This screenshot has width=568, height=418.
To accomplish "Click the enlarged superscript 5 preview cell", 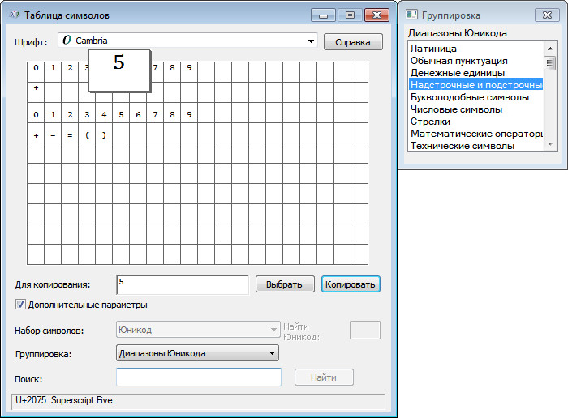I will (119, 70).
